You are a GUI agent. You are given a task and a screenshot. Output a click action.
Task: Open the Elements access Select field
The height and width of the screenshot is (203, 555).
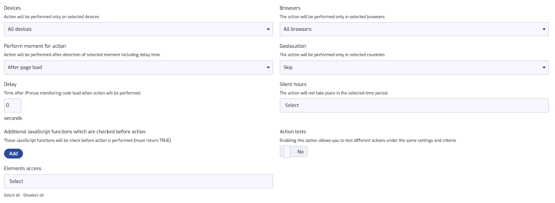point(138,181)
